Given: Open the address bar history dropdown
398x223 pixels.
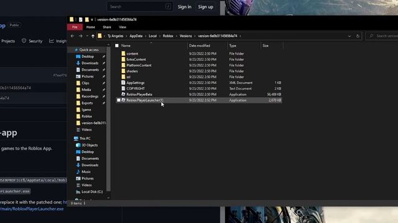Looking at the screenshot, I should 349,36.
